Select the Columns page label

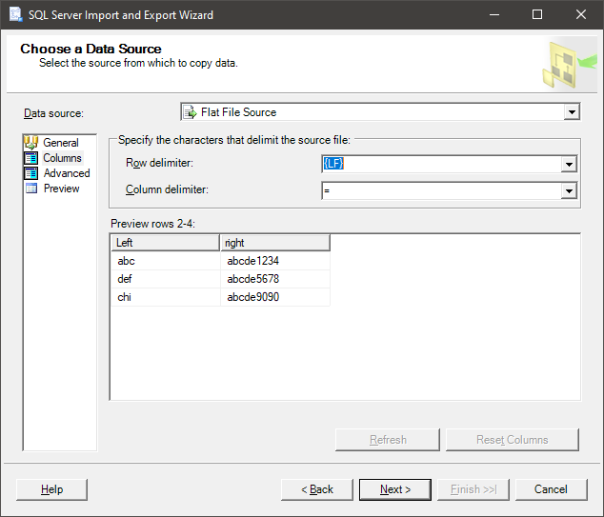(x=63, y=158)
